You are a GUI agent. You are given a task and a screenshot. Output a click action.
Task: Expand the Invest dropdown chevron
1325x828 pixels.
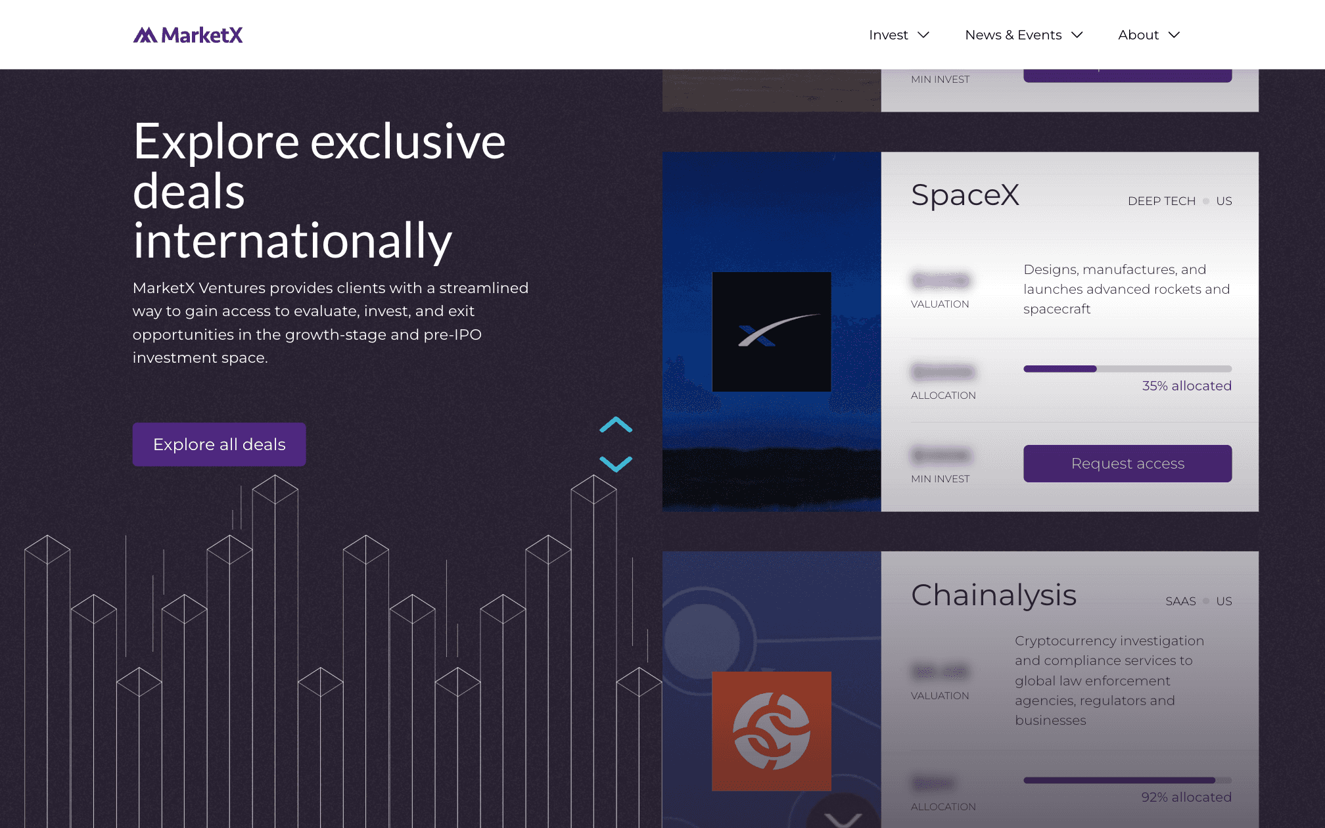[x=923, y=35]
